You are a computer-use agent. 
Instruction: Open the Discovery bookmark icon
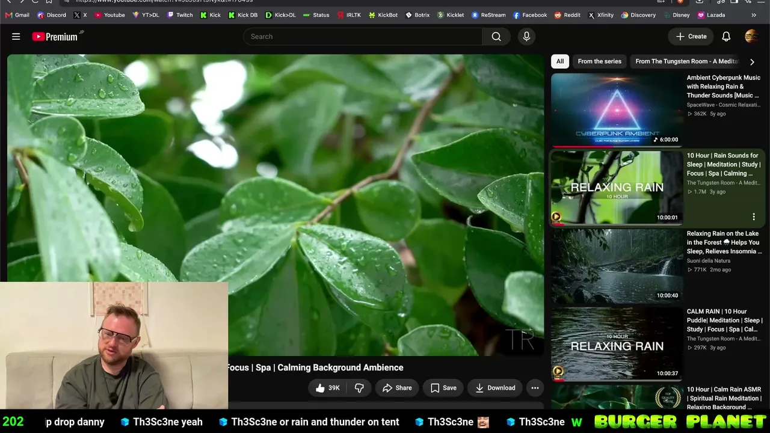click(x=624, y=15)
